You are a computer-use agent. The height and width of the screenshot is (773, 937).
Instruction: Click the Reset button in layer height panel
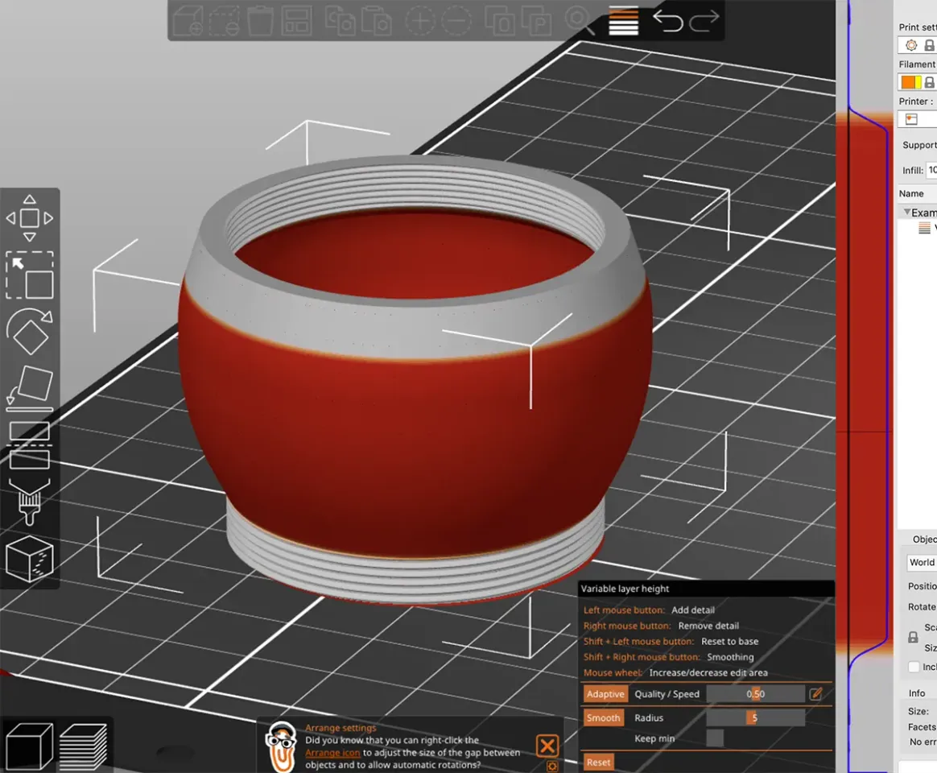(x=598, y=763)
